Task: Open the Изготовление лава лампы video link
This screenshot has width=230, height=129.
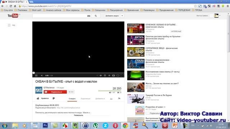Action: (x=162, y=72)
